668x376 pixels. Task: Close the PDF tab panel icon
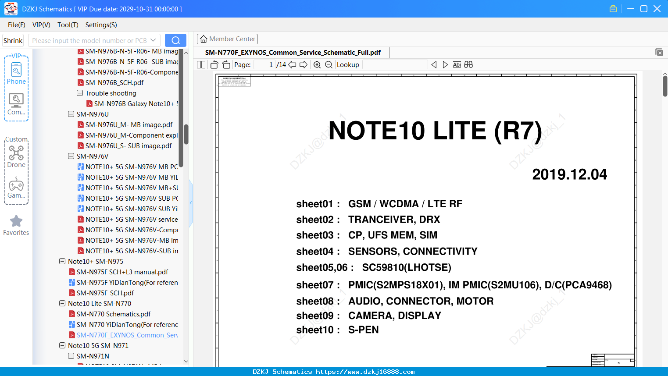click(659, 52)
